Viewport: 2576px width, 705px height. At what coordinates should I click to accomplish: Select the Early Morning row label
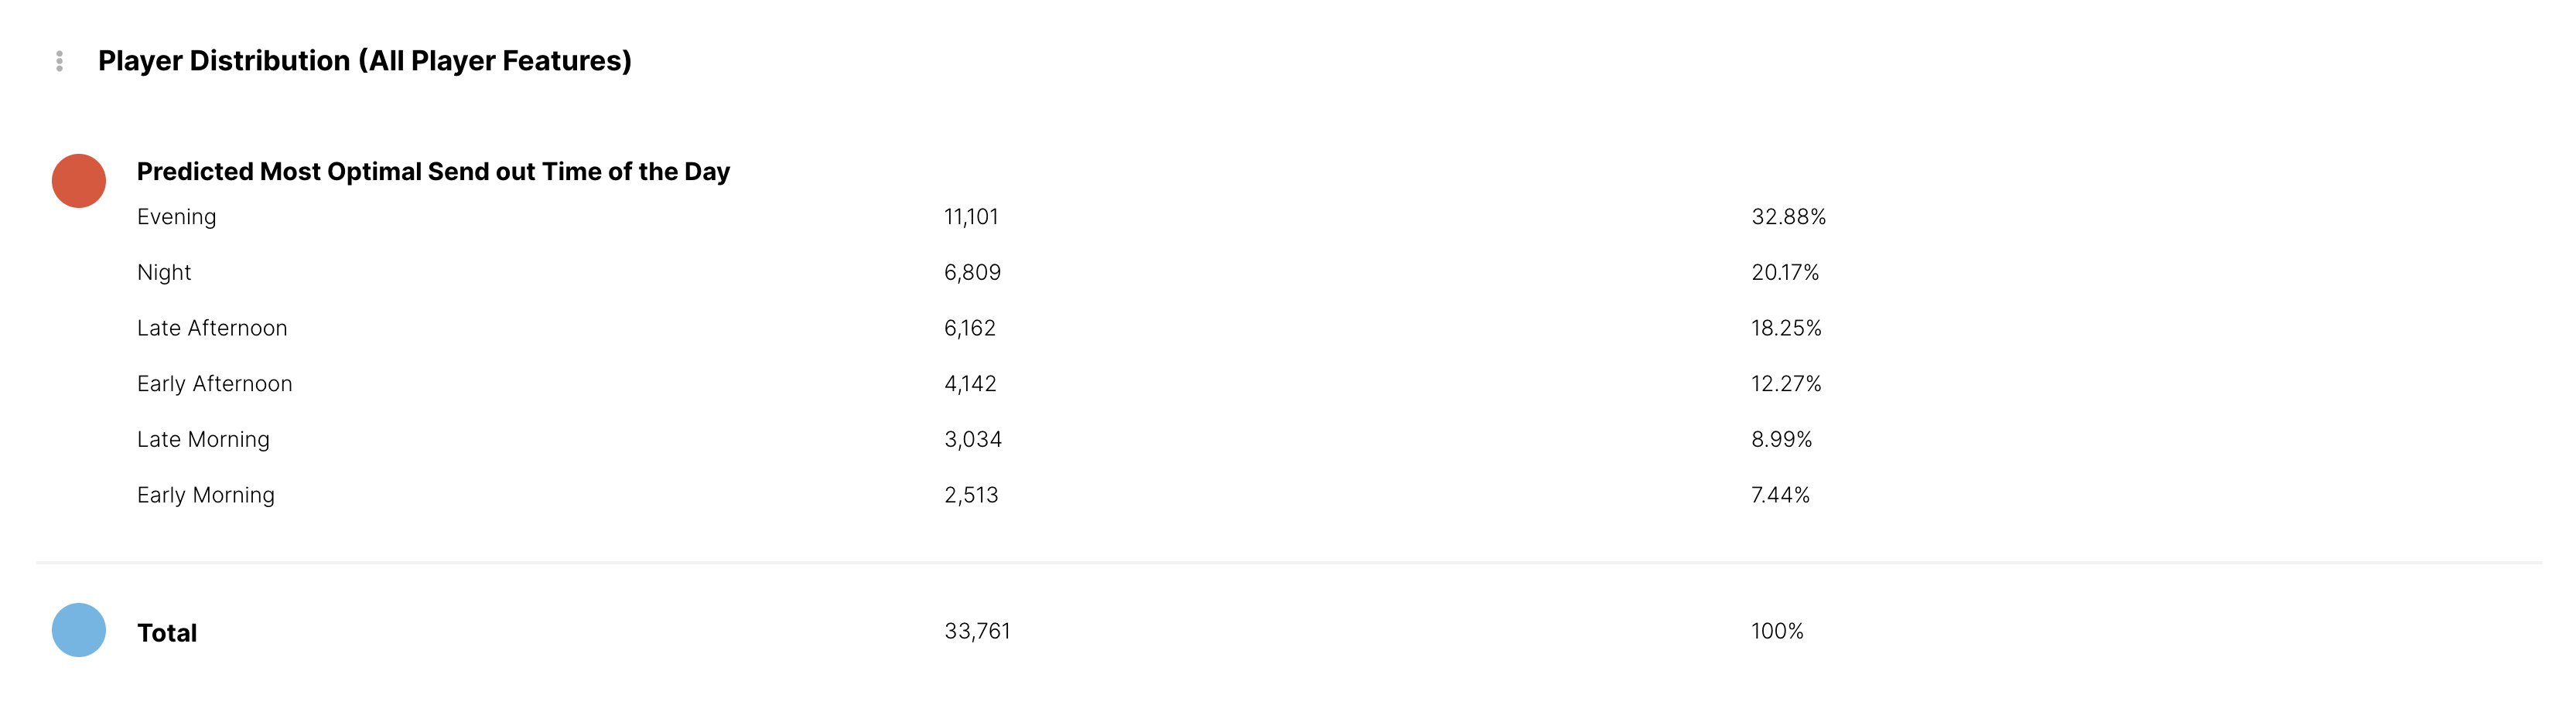pyautogui.click(x=206, y=495)
